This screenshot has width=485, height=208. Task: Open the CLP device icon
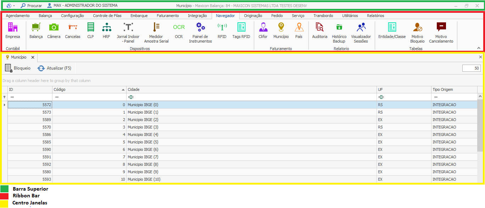91,31
